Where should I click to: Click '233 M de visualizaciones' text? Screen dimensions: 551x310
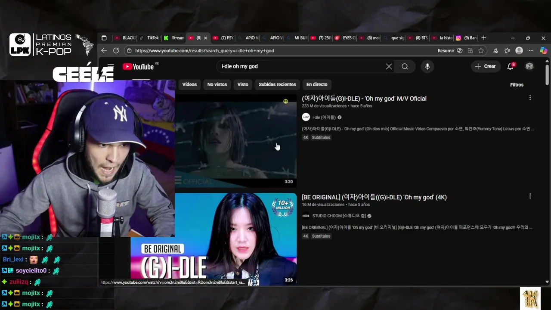pyautogui.click(x=324, y=106)
